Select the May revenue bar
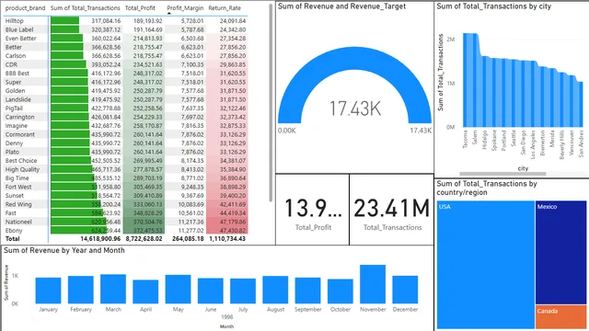 tap(178, 290)
